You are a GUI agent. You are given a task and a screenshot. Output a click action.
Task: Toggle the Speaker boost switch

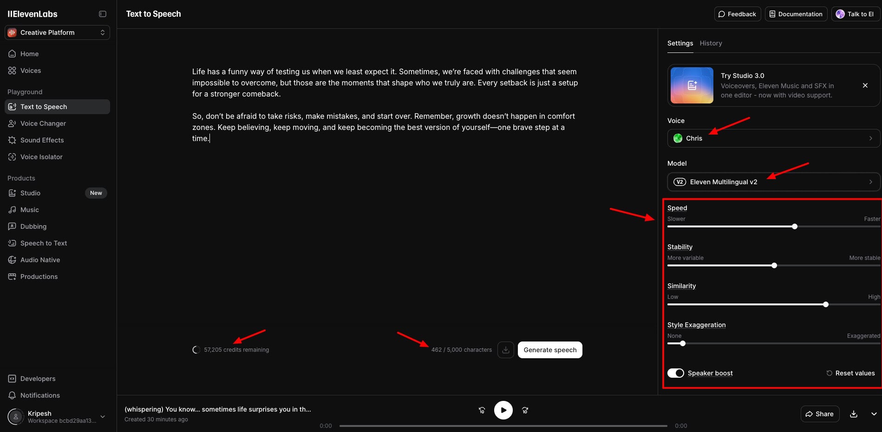(x=676, y=373)
